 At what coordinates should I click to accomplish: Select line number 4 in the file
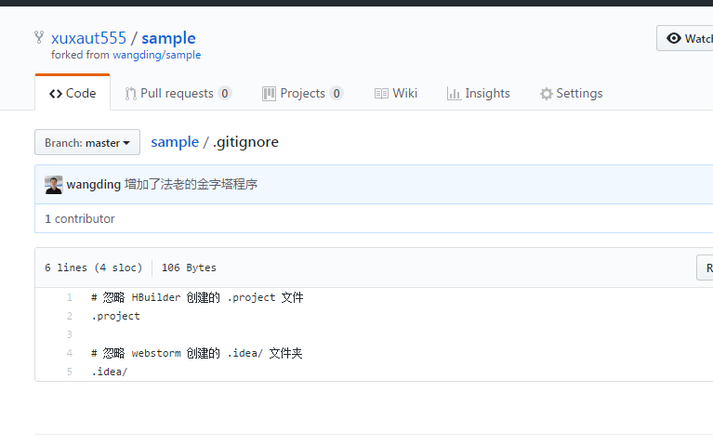[x=70, y=353]
